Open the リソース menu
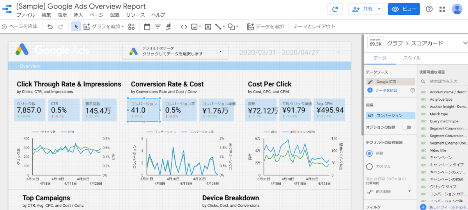The height and width of the screenshot is (210, 468). (x=135, y=15)
